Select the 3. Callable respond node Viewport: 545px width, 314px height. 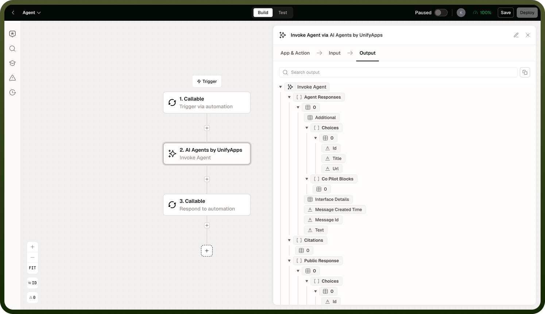[x=207, y=205]
